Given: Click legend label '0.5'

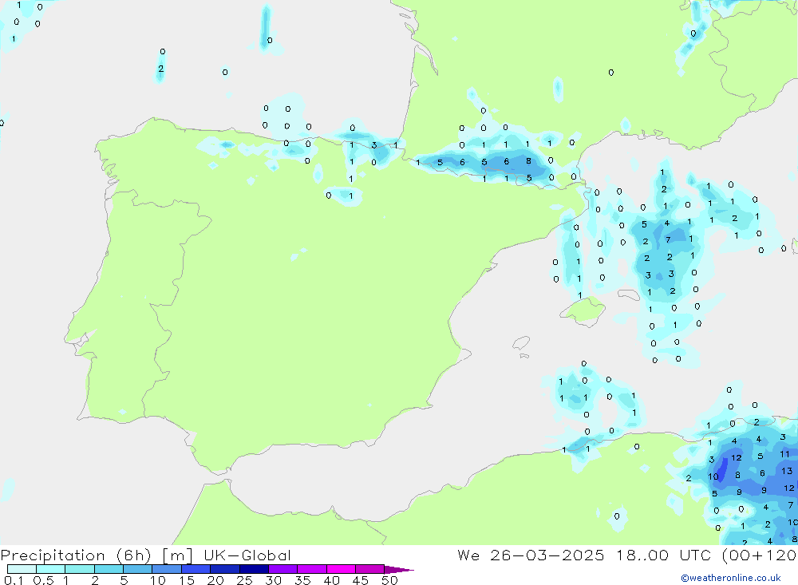Looking at the screenshot, I should click(43, 580).
